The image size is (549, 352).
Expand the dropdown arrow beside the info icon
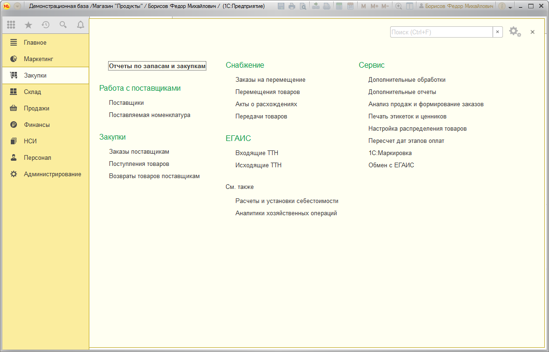pos(510,7)
